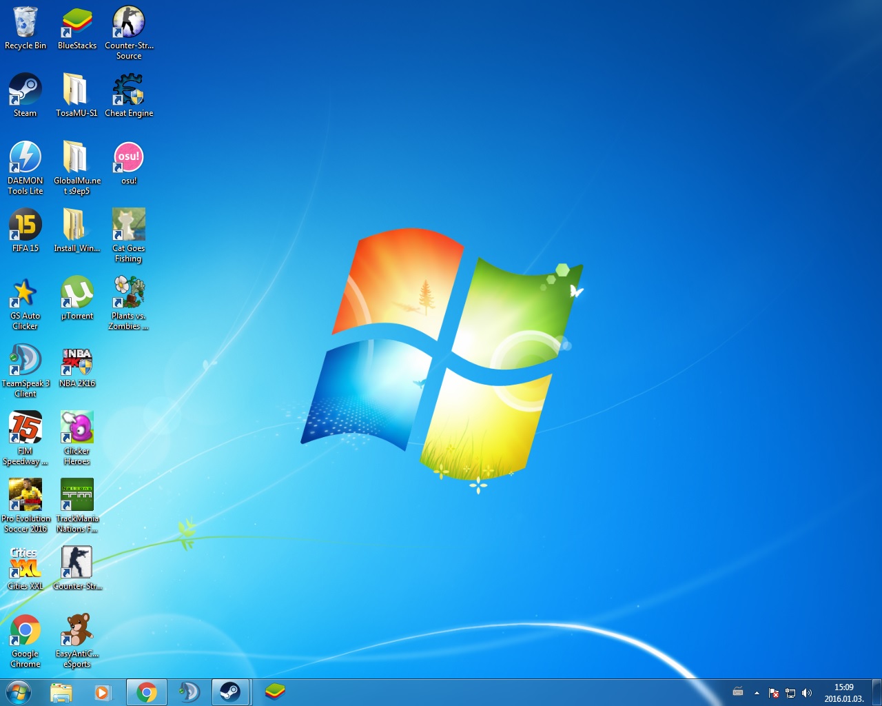Click the TrackMania Nations shortcut

77,507
